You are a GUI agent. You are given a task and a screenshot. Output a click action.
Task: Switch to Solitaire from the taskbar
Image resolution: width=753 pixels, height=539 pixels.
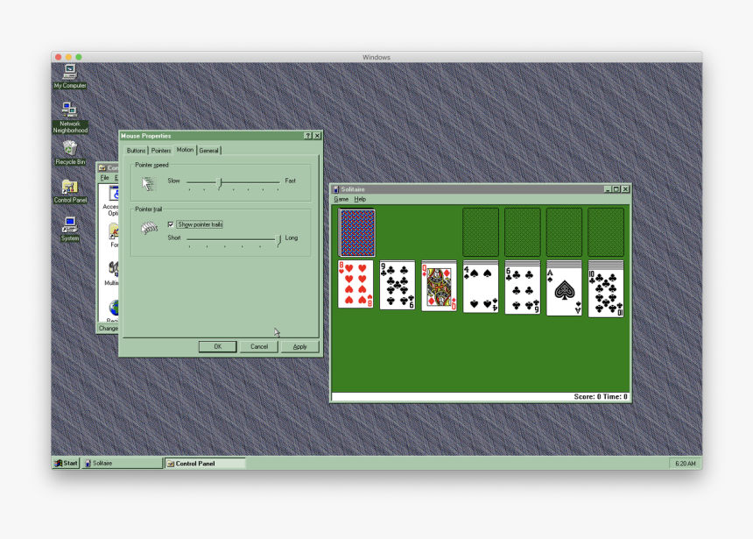click(x=122, y=463)
